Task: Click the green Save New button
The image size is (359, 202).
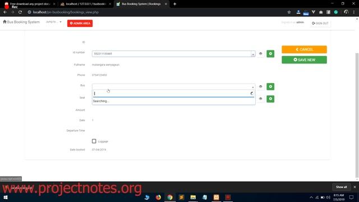Action: (x=304, y=60)
